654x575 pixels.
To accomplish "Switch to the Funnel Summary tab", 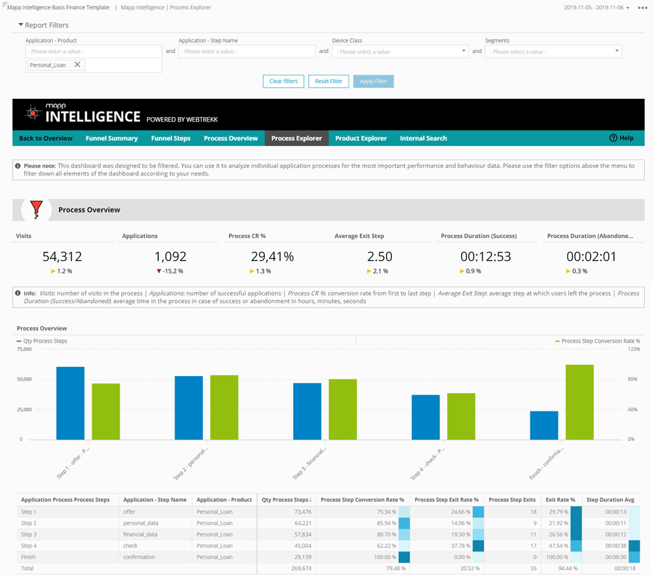I will coord(111,138).
